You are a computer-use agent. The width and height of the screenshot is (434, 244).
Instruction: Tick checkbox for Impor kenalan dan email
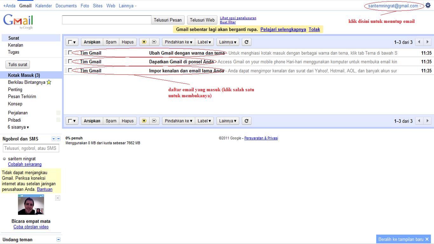coord(70,70)
